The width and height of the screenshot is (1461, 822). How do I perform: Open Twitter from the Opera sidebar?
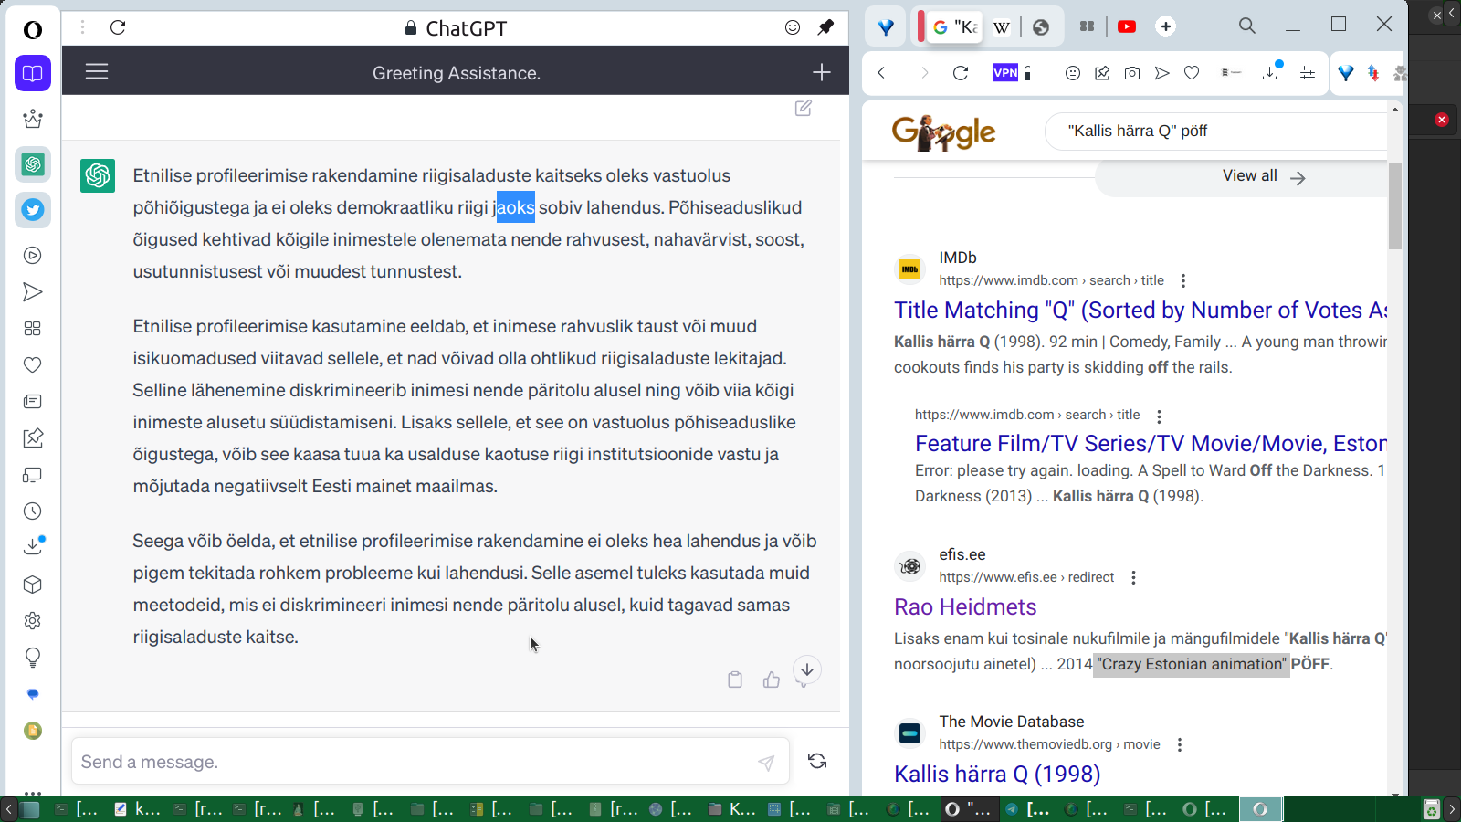[33, 210]
